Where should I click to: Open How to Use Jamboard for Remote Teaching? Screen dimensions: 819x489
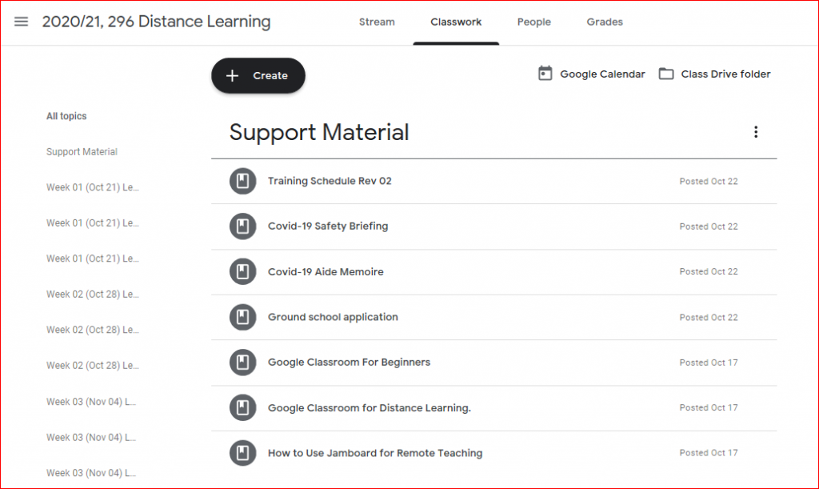(x=375, y=453)
